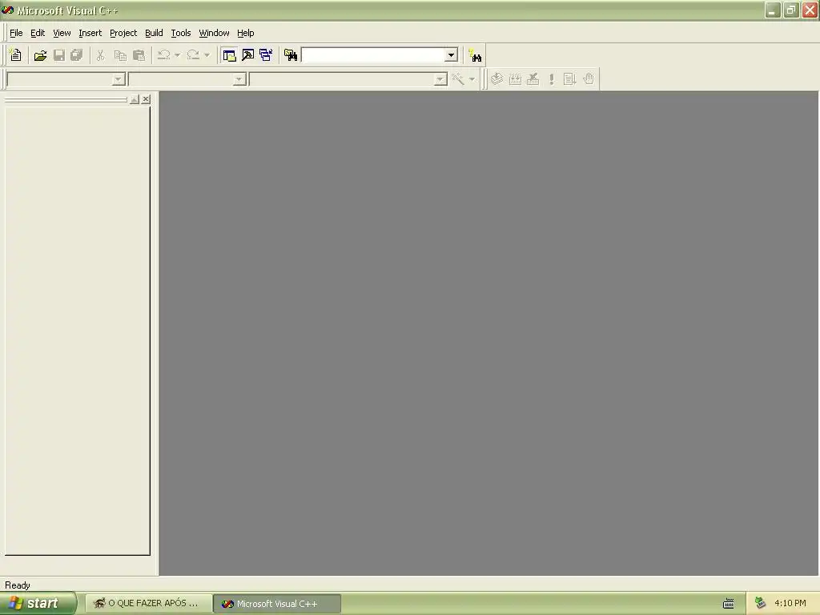
Task: Expand the docked Workspace pane button
Action: coord(135,99)
